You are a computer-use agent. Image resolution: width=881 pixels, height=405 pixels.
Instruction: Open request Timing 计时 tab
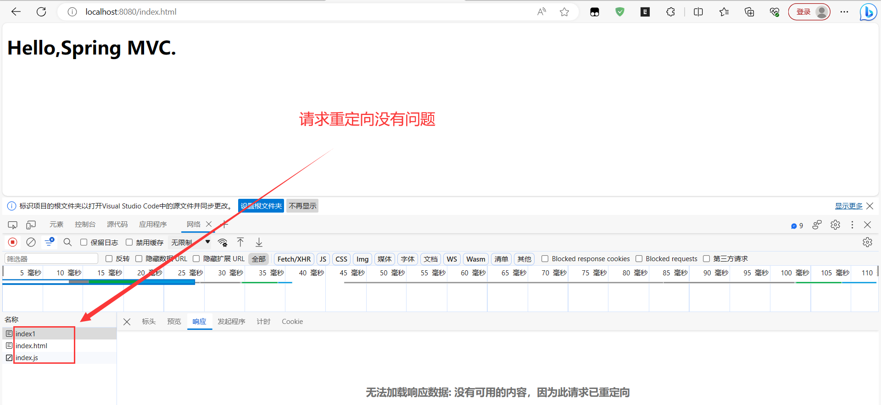click(263, 322)
